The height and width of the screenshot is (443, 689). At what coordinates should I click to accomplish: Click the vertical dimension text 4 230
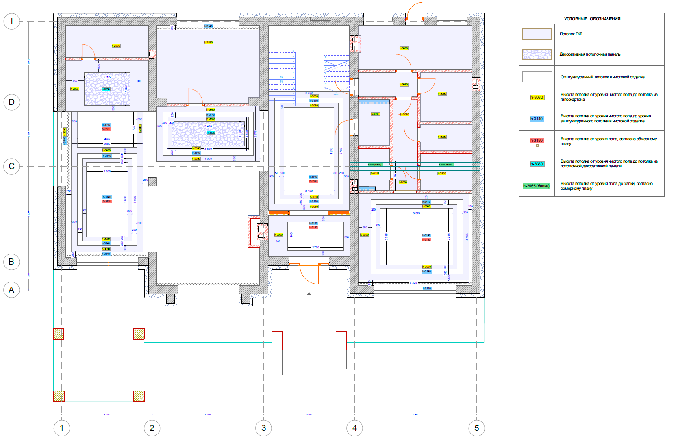(331, 151)
